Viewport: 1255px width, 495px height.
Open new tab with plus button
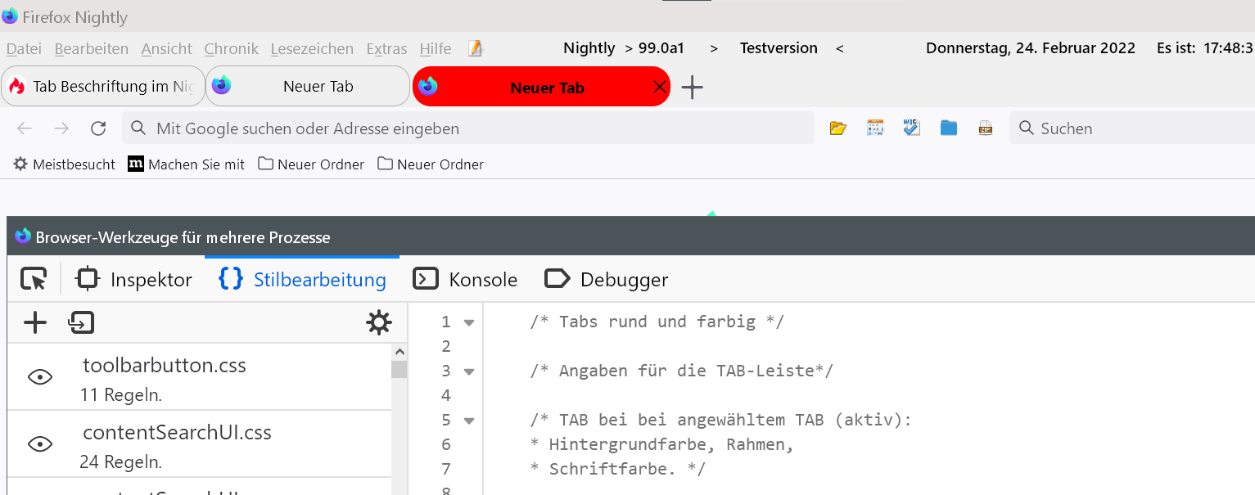[x=692, y=87]
